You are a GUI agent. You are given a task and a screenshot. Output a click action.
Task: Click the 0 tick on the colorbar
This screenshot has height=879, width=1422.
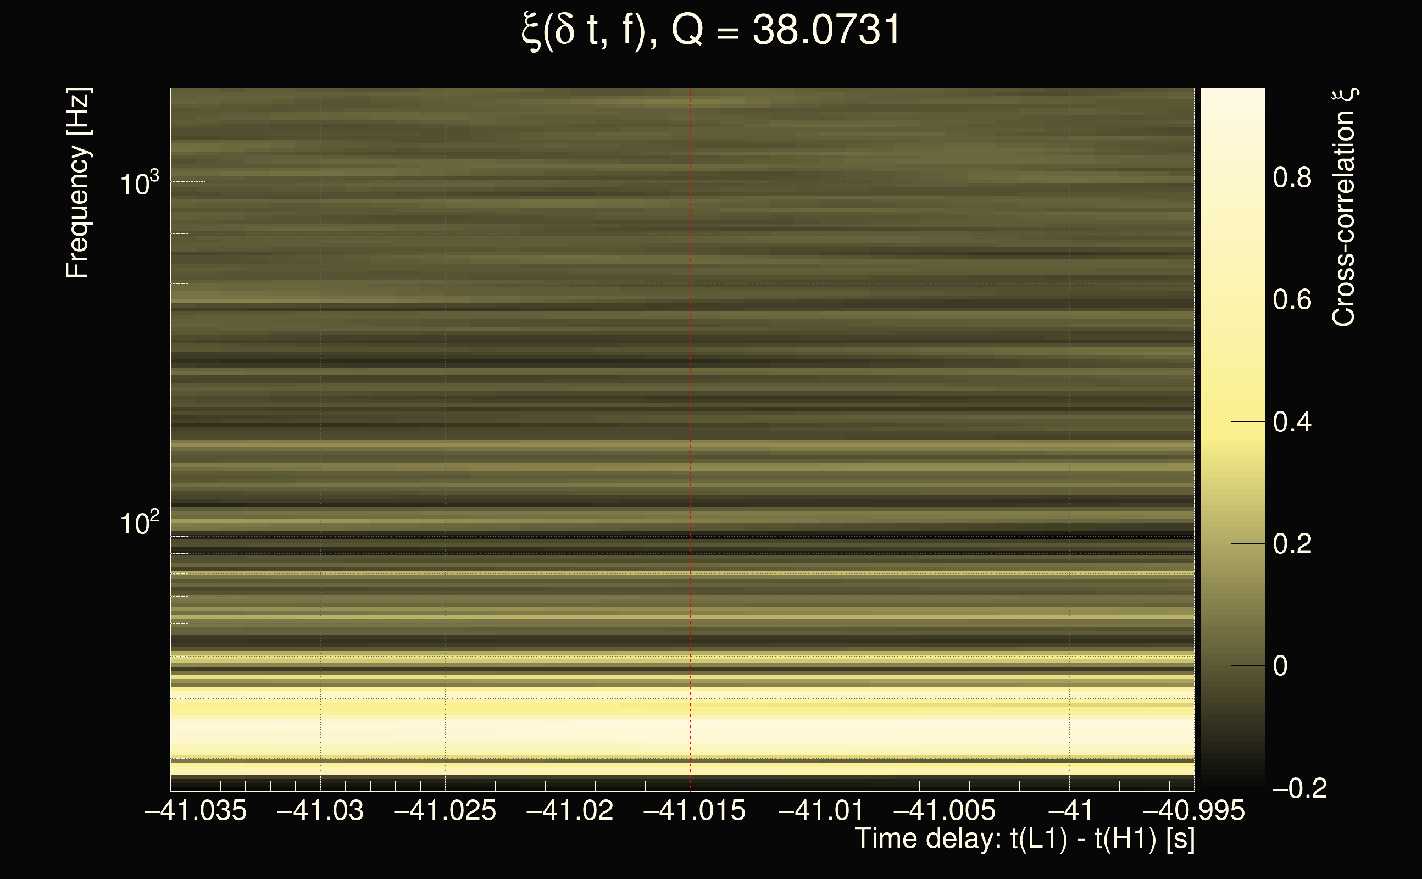[x=1280, y=666]
